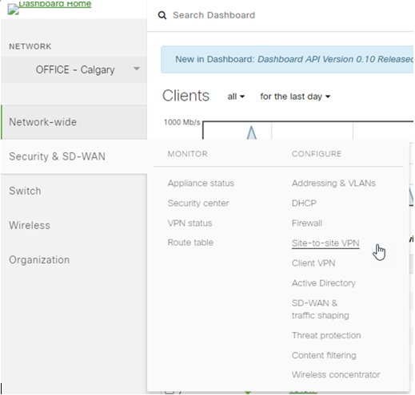Open Firewall configuration

(x=307, y=223)
